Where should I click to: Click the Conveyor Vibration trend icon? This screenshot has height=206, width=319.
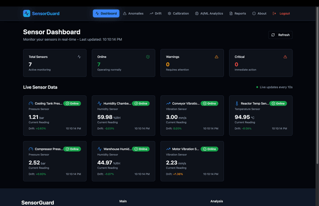click(168, 103)
